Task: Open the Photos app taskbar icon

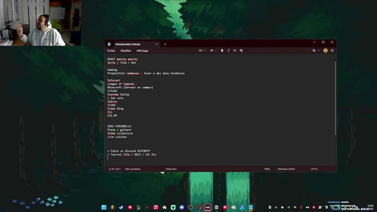Action: point(242,207)
